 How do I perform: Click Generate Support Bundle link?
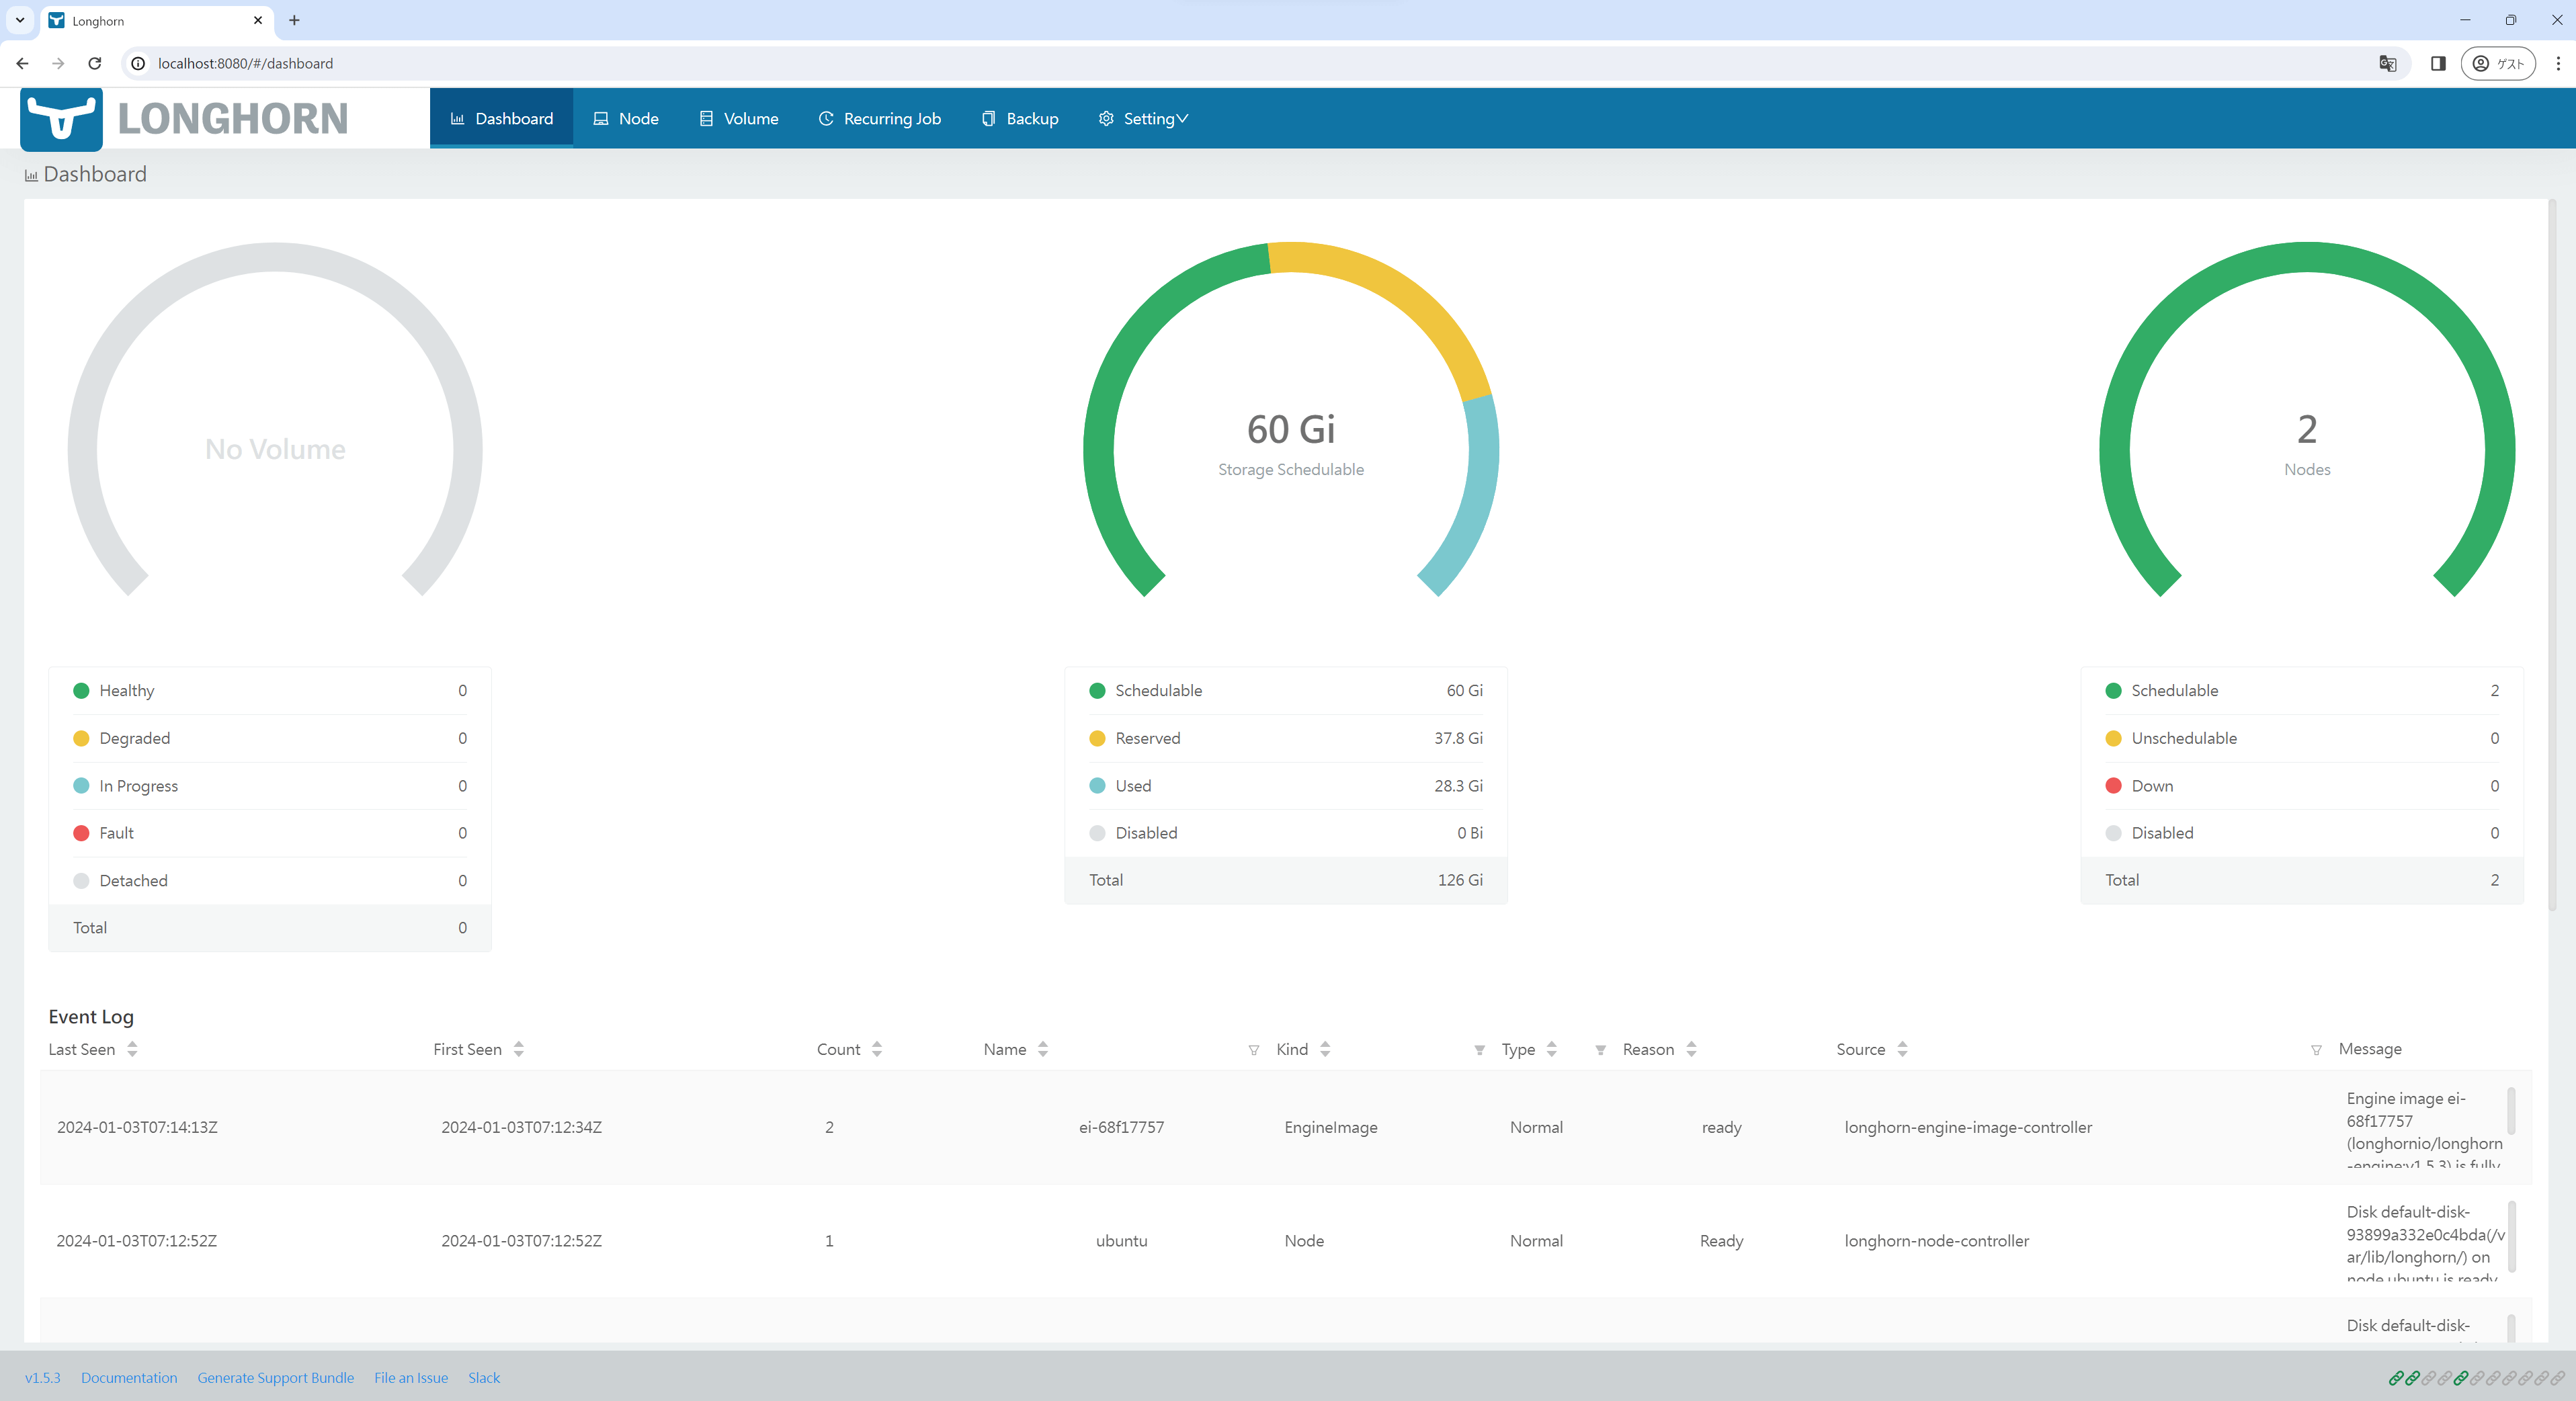click(275, 1378)
